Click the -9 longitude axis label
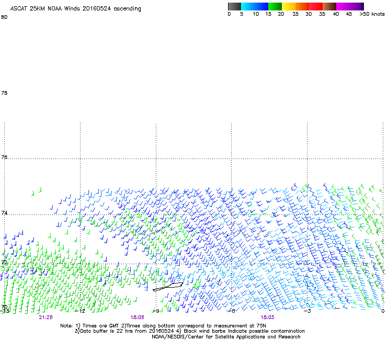 tap(156, 311)
